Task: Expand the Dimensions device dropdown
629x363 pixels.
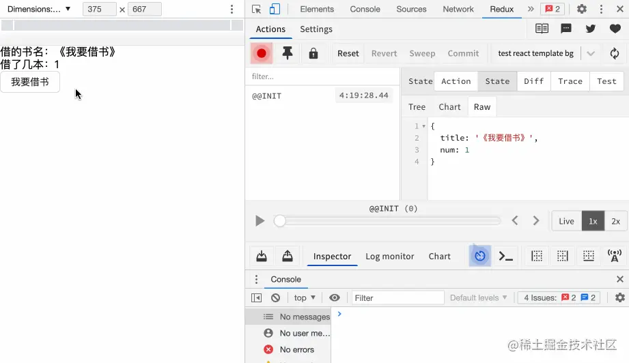Action: point(39,9)
